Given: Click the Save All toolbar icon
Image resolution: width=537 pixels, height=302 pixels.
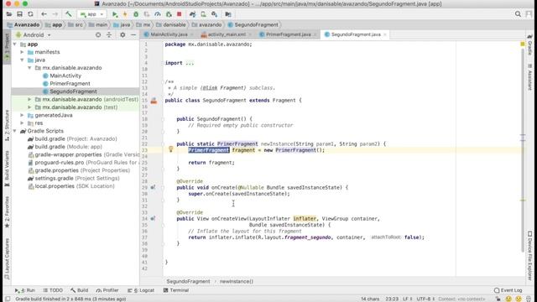Looking at the screenshot, I should (x=20, y=14).
